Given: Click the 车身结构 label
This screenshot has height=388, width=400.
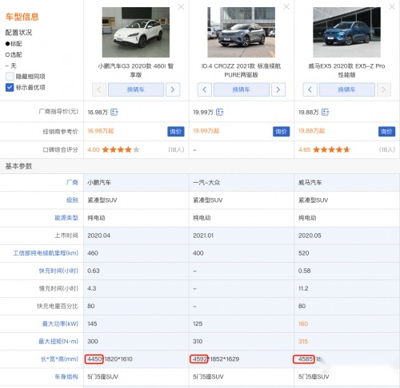Looking at the screenshot, I should point(66,377).
